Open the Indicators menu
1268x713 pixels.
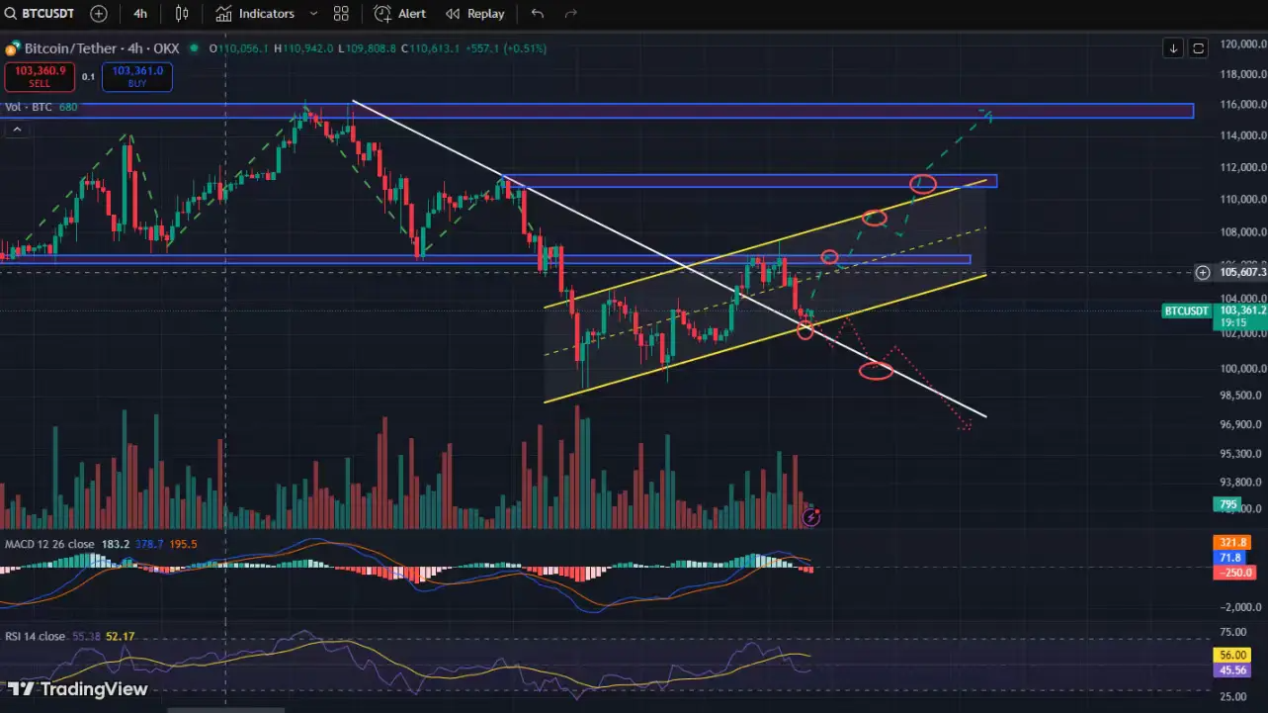(x=256, y=14)
